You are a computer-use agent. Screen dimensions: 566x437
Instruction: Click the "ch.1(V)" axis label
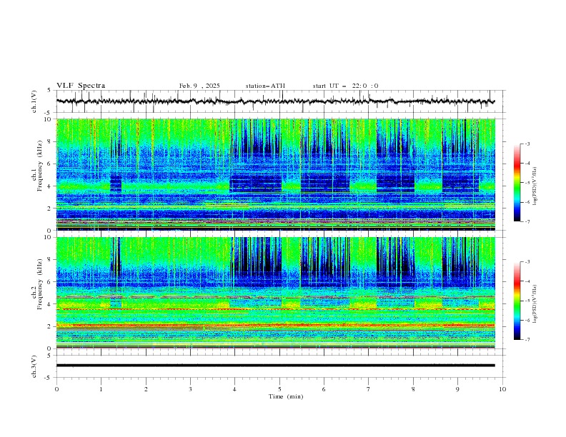pos(34,101)
